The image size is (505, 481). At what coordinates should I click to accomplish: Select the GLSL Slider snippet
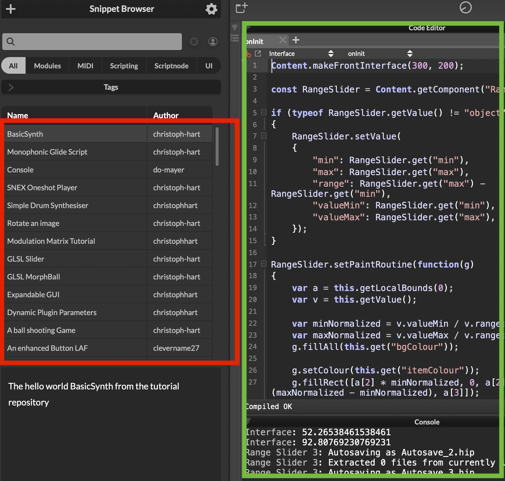pos(108,259)
